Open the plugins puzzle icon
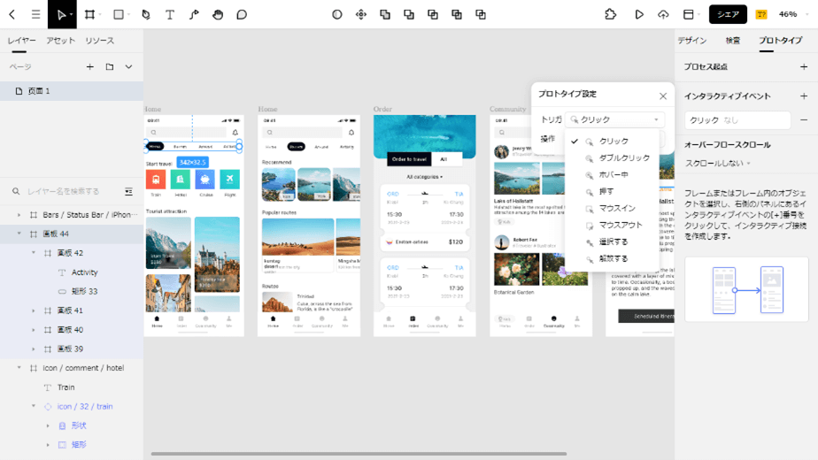 point(610,15)
